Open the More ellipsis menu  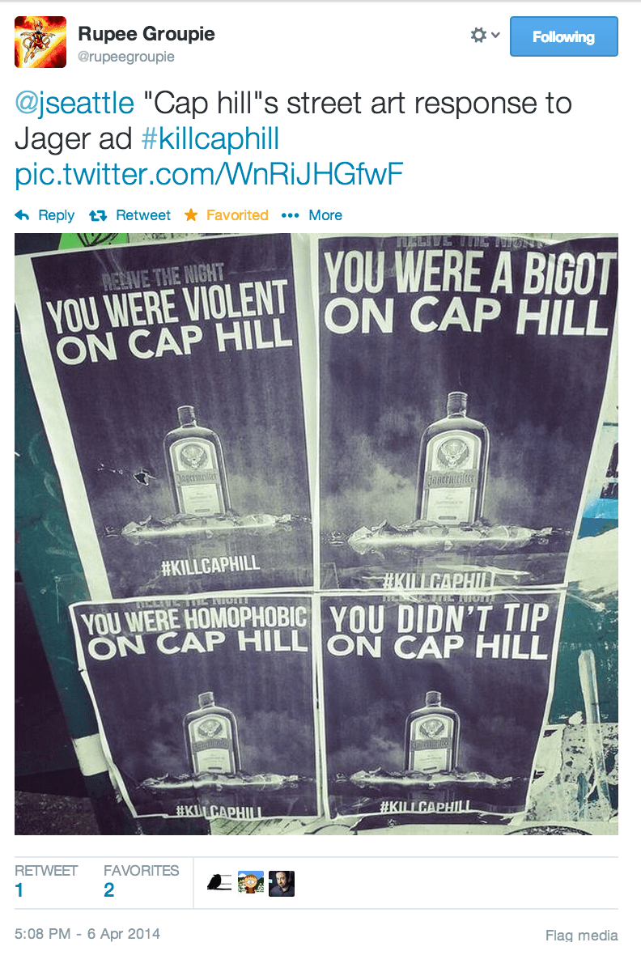tap(290, 215)
